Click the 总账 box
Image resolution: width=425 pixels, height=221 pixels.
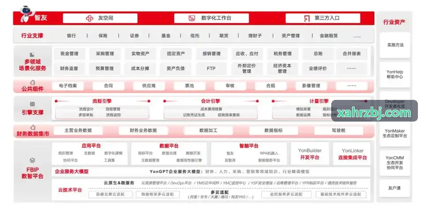(318, 53)
